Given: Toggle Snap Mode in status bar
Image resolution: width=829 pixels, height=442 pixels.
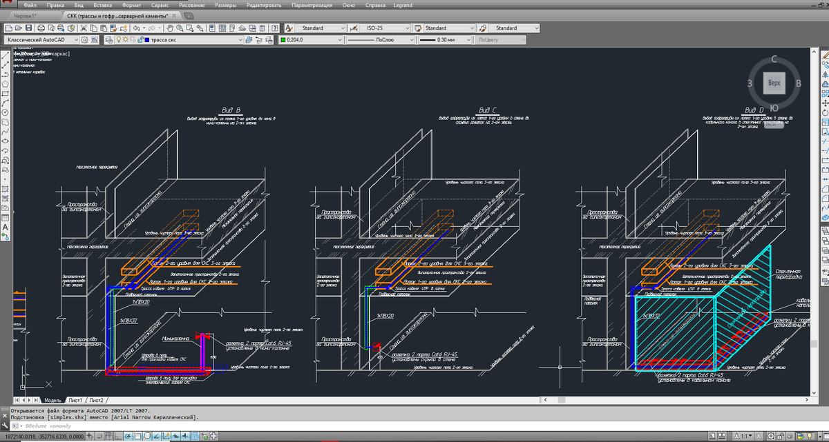Looking at the screenshot, I should click(x=99, y=436).
